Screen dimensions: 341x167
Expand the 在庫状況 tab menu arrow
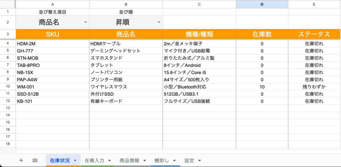75,161
